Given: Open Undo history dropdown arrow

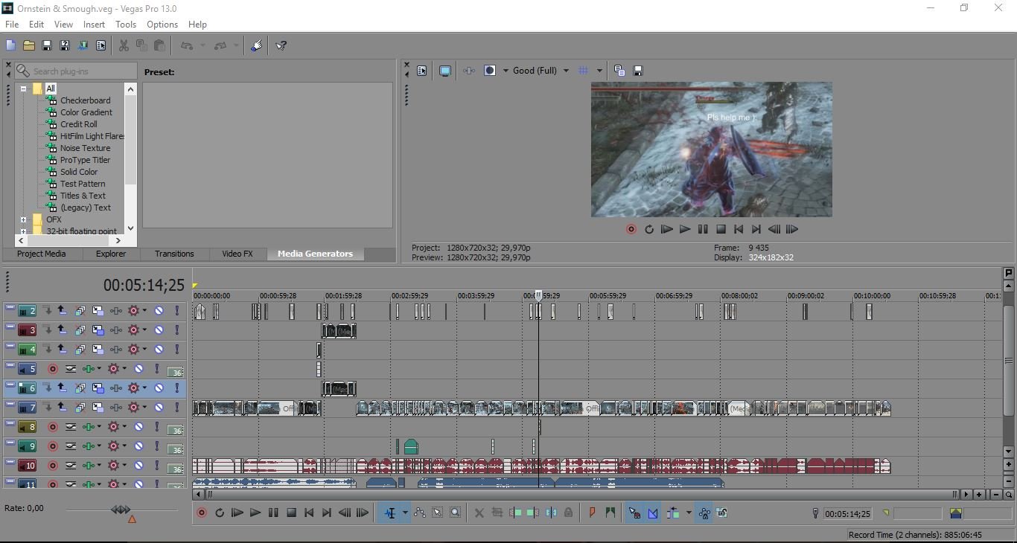Looking at the screenshot, I should pos(203,45).
